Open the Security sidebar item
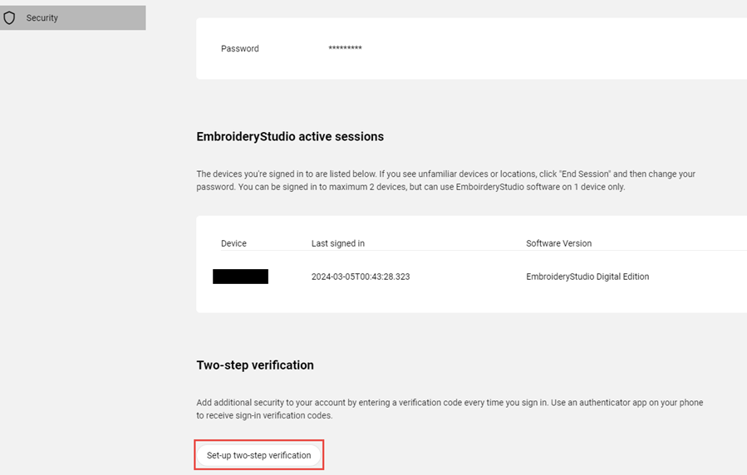 tap(73, 17)
